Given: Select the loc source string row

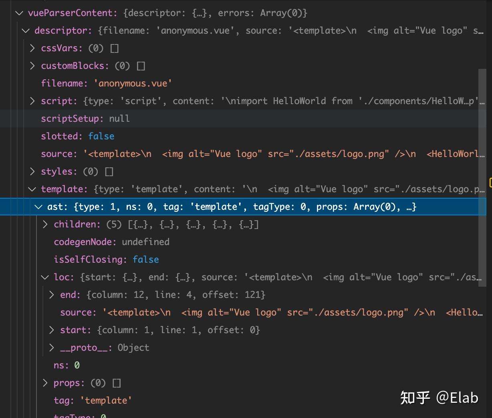Looking at the screenshot, I should coord(243,312).
